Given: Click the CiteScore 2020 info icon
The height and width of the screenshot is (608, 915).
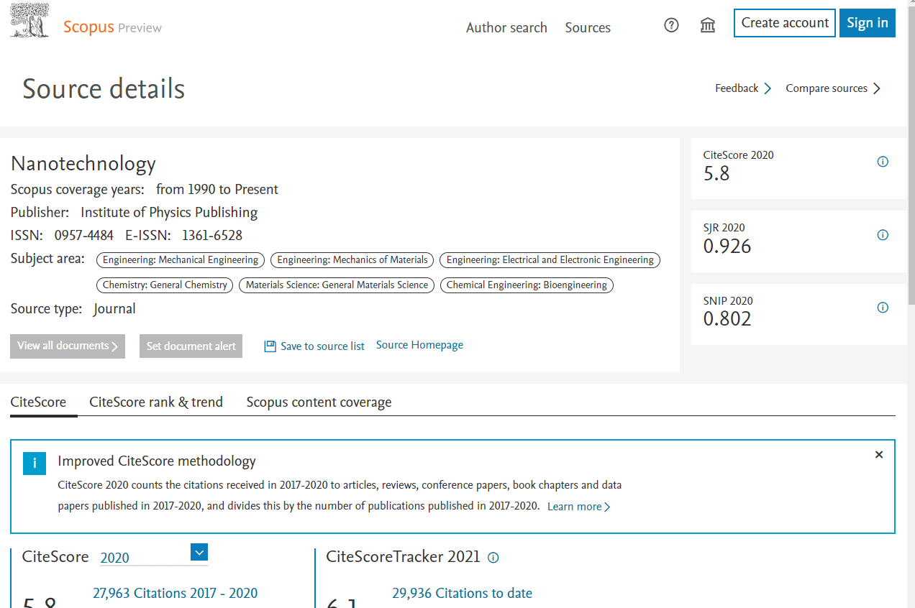Looking at the screenshot, I should 883,162.
